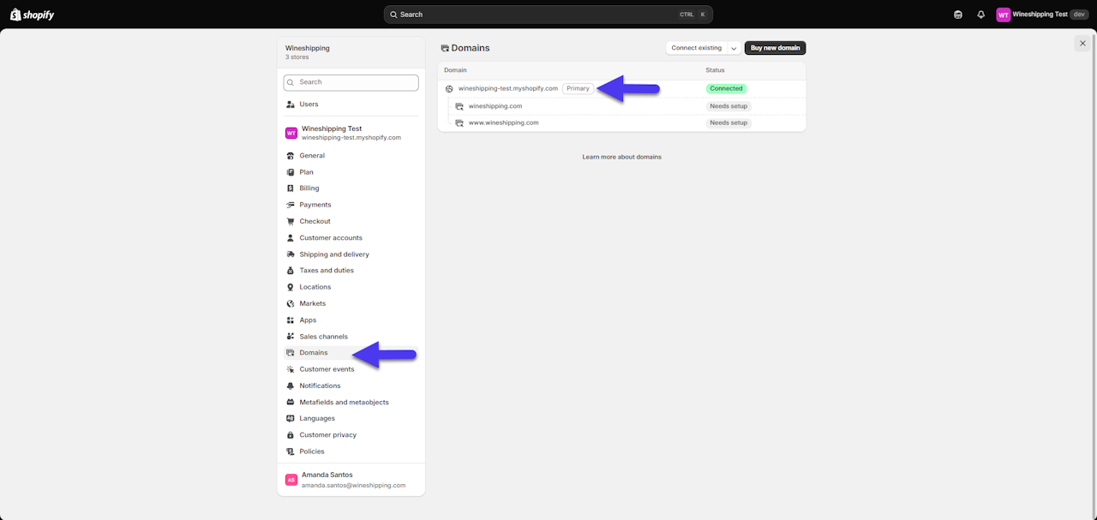Open Billing settings

(351, 188)
